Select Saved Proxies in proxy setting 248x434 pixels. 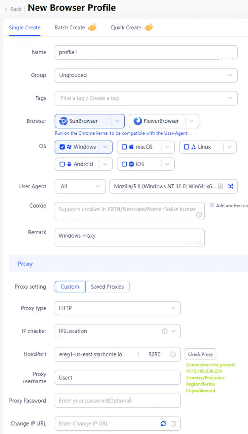click(x=108, y=287)
